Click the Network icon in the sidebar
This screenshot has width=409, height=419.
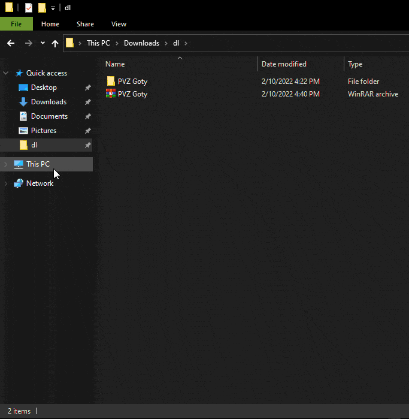pyautogui.click(x=19, y=183)
